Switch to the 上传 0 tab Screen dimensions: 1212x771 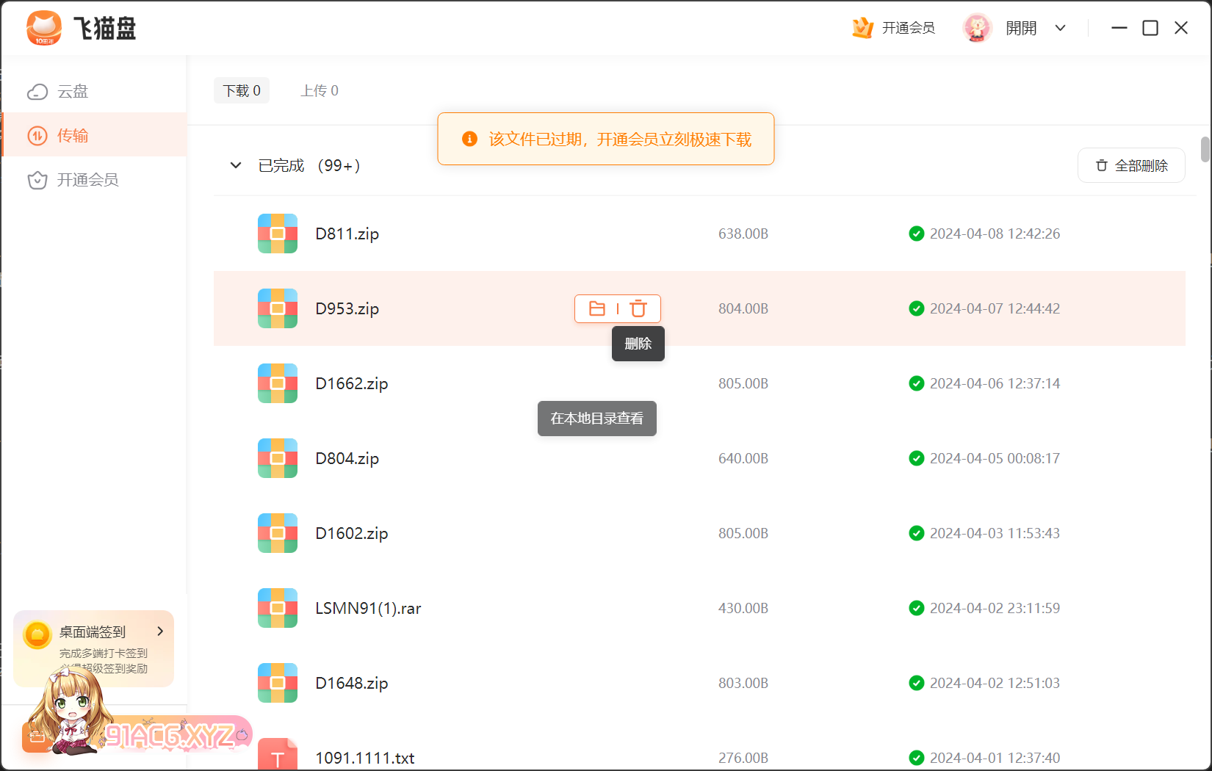click(x=320, y=90)
